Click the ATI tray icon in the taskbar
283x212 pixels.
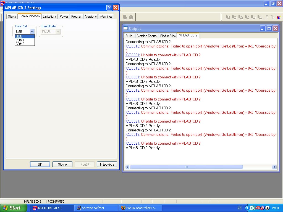click(258, 208)
